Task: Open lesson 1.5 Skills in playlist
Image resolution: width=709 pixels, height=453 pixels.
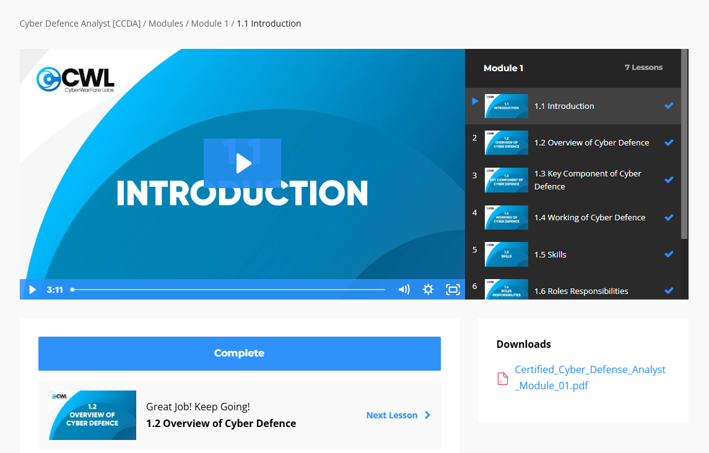Action: pyautogui.click(x=573, y=254)
